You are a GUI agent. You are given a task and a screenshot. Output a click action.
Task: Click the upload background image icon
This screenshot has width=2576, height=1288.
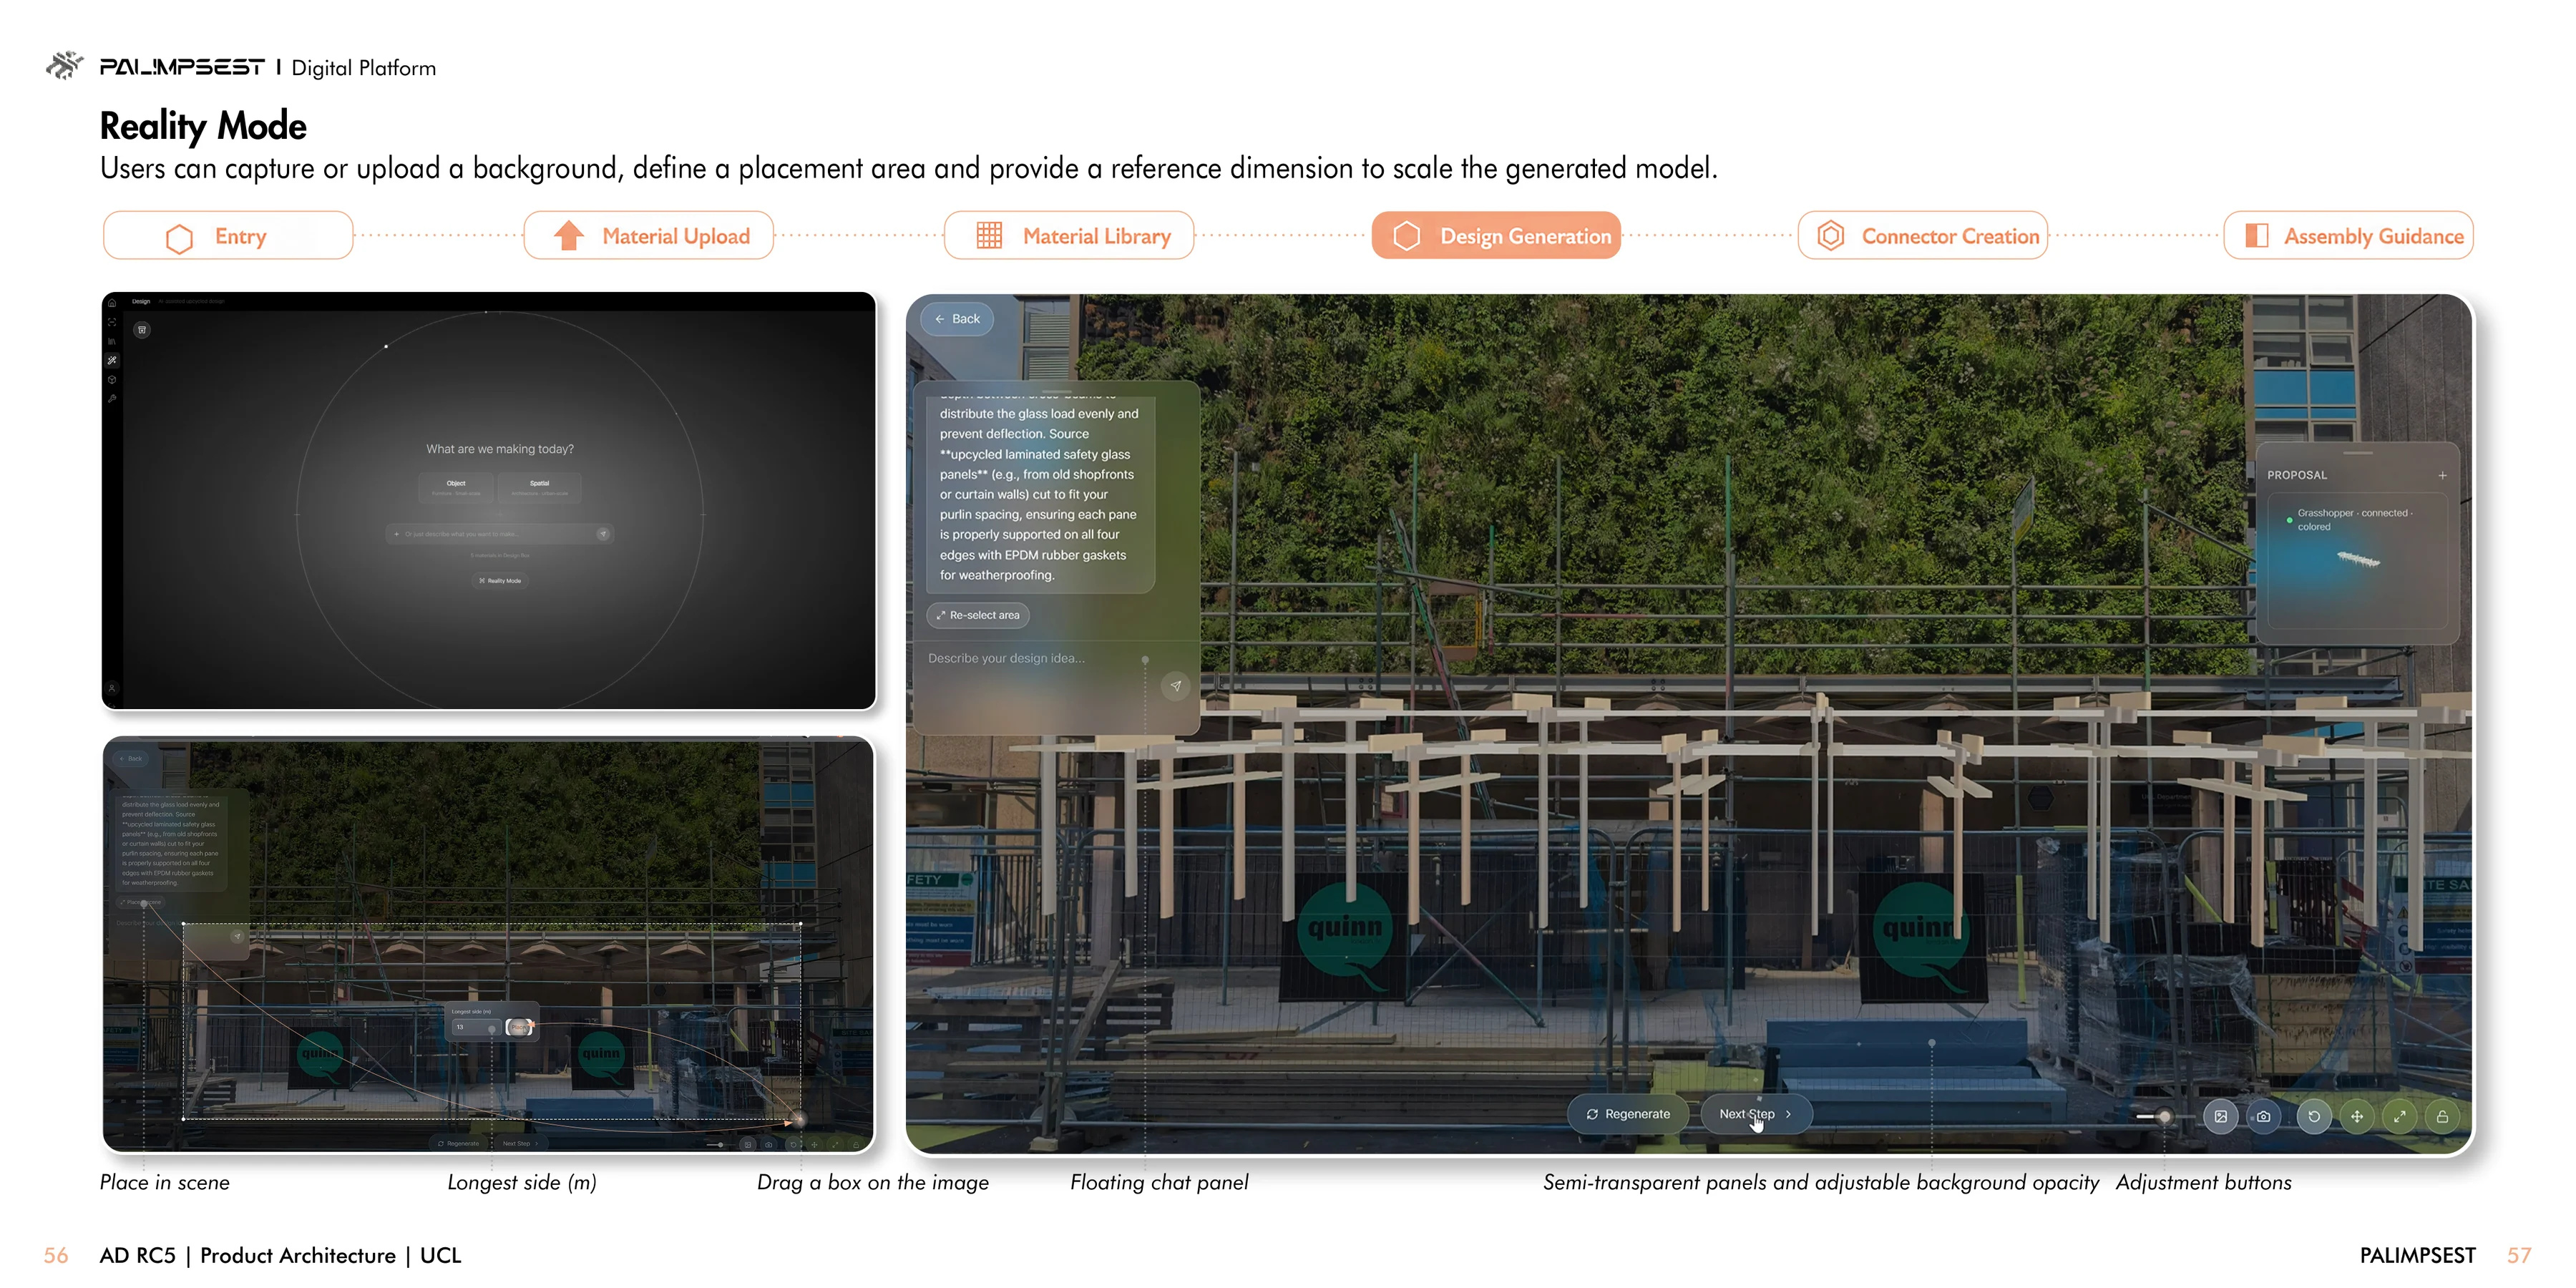(x=2220, y=1116)
